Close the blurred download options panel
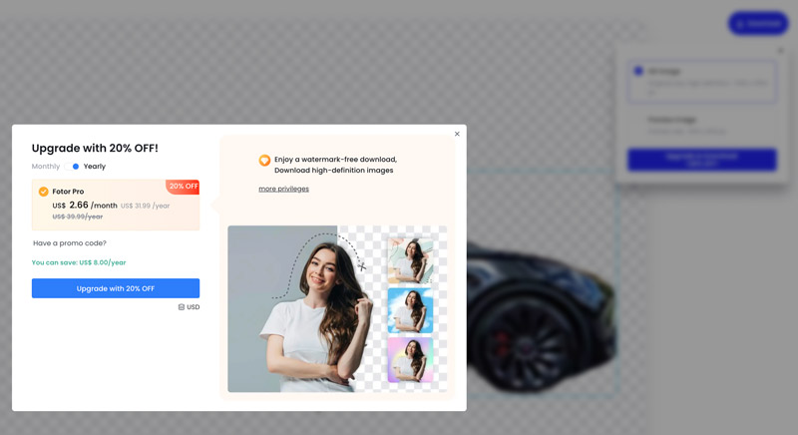Screen dimensions: 798x435 tap(781, 50)
